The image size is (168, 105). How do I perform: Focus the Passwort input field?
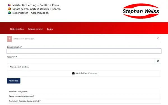[x=81, y=61]
